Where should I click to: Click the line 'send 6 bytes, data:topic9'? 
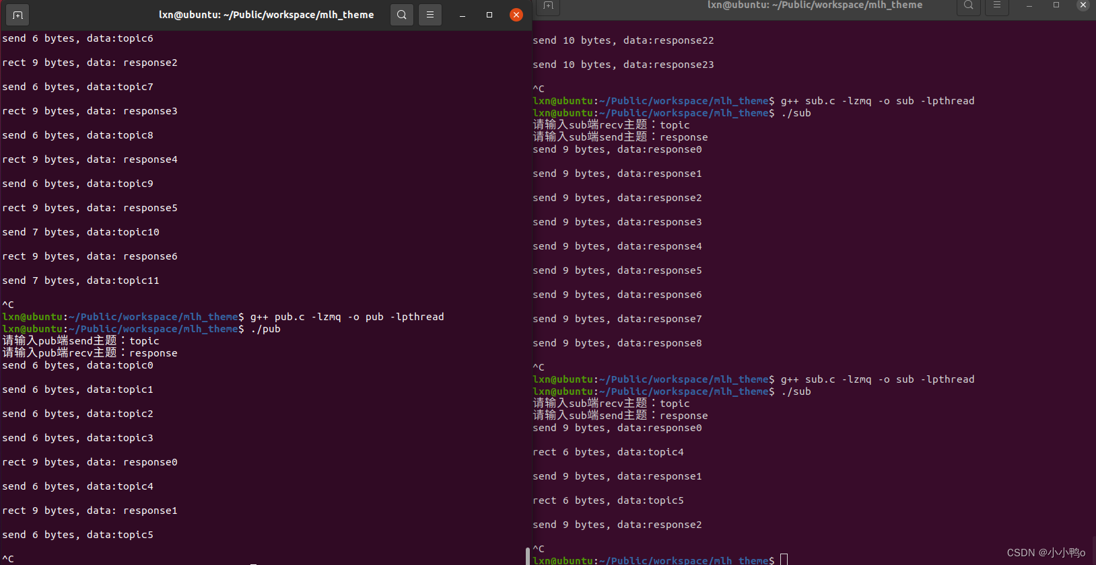coord(77,184)
